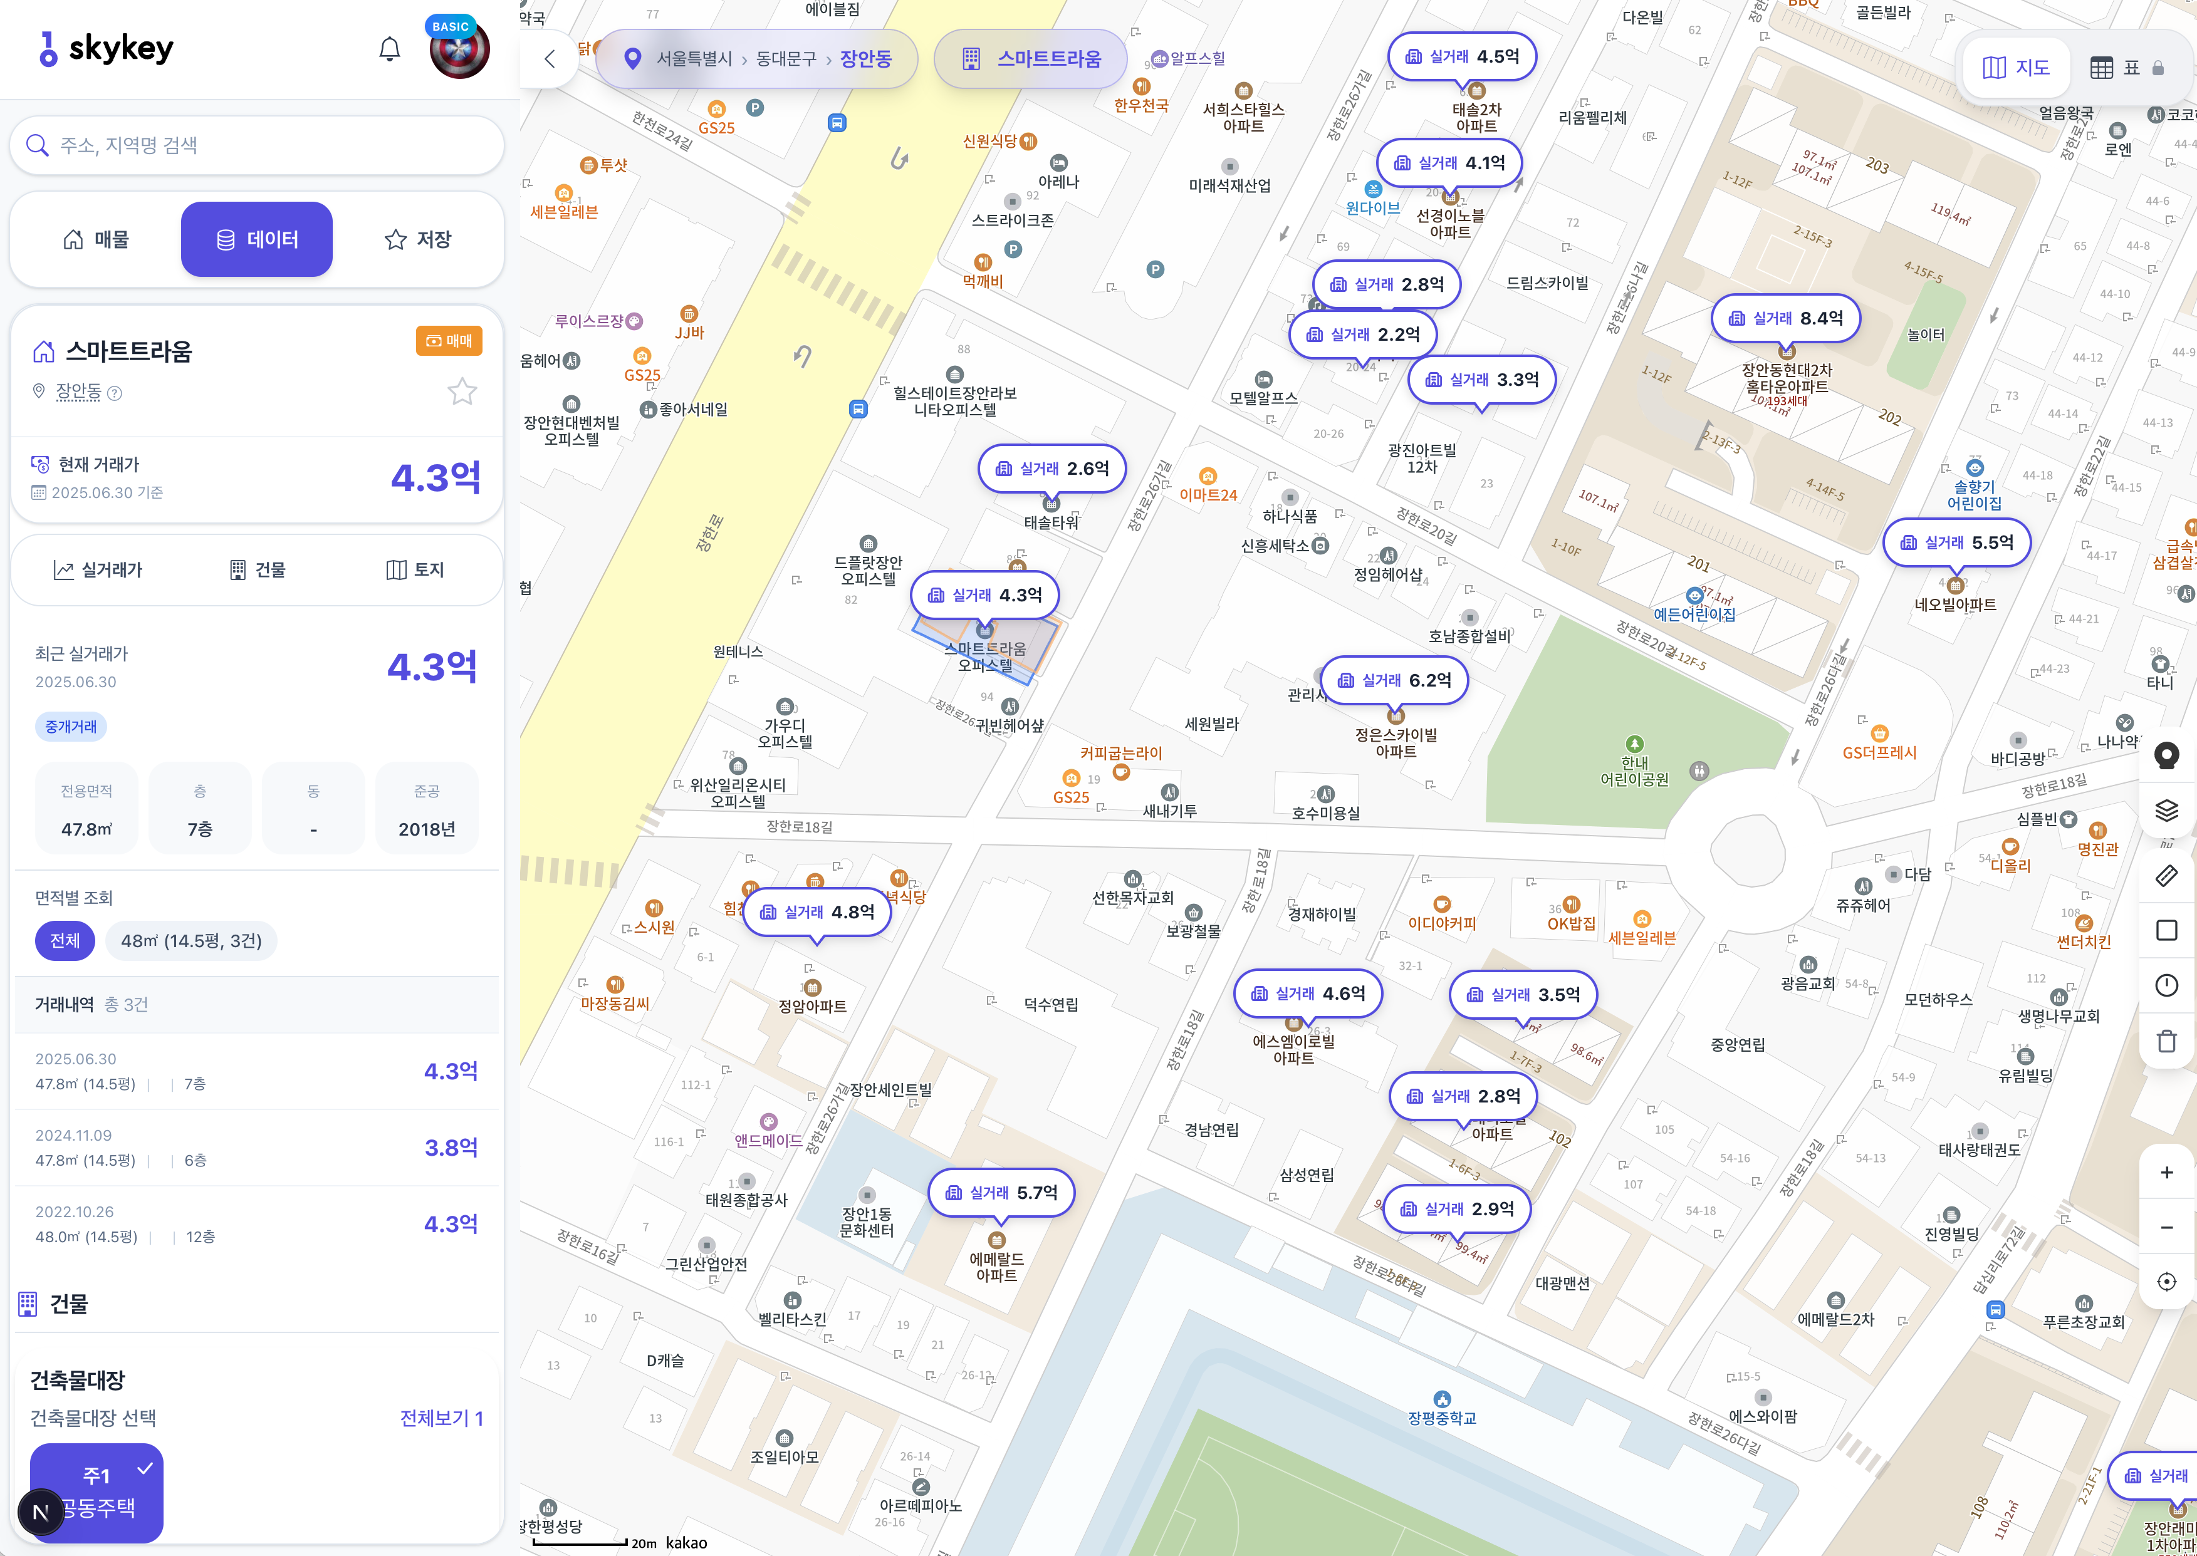
Task: Open the 스마트트라움 building selector pill
Action: (x=1030, y=58)
